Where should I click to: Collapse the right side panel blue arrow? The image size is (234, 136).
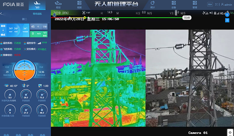click(x=227, y=14)
